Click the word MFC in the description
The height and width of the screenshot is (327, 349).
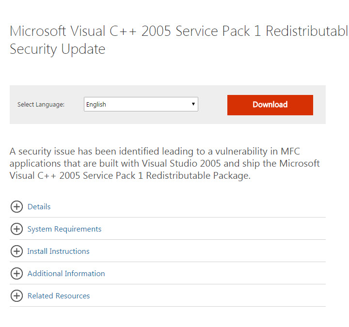(290, 151)
